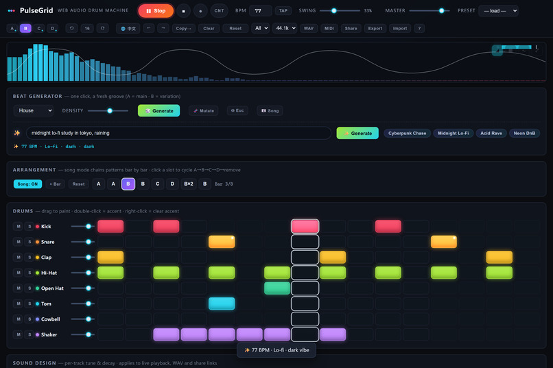Open the Preset load dropdown
The width and height of the screenshot is (553, 368).
[498, 11]
